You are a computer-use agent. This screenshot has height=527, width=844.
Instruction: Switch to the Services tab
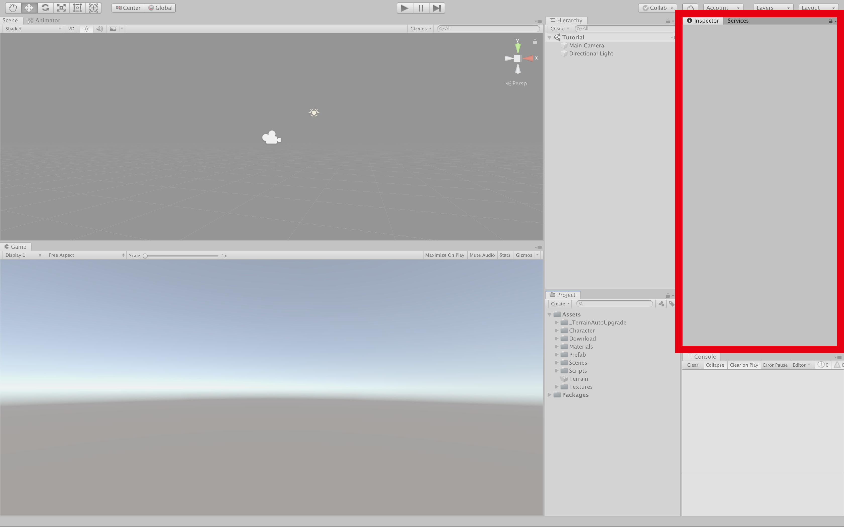pyautogui.click(x=738, y=21)
